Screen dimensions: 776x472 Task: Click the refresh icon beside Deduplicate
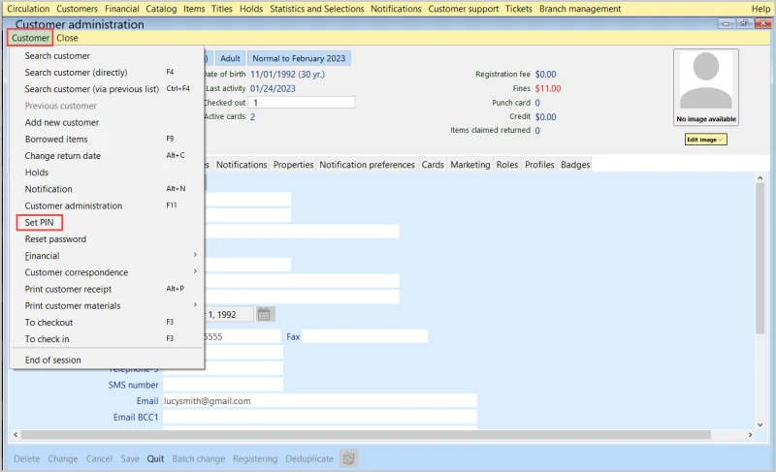tap(349, 458)
